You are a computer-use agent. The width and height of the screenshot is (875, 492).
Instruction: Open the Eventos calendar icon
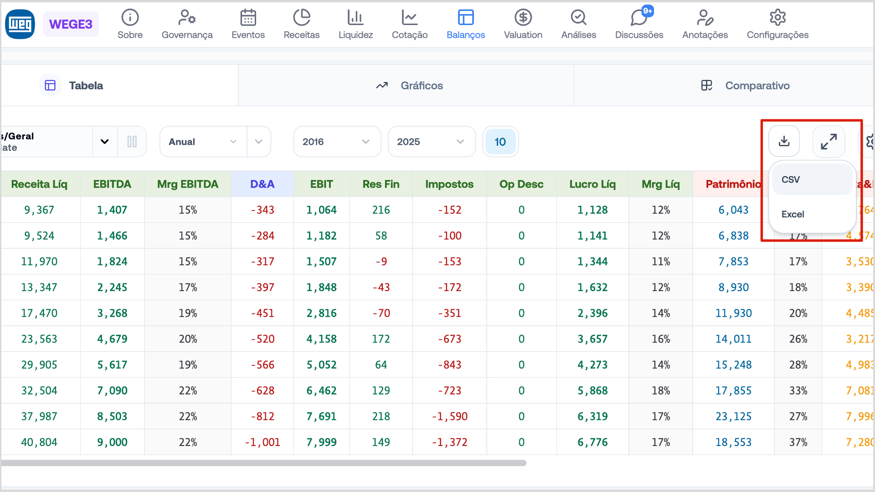point(248,18)
